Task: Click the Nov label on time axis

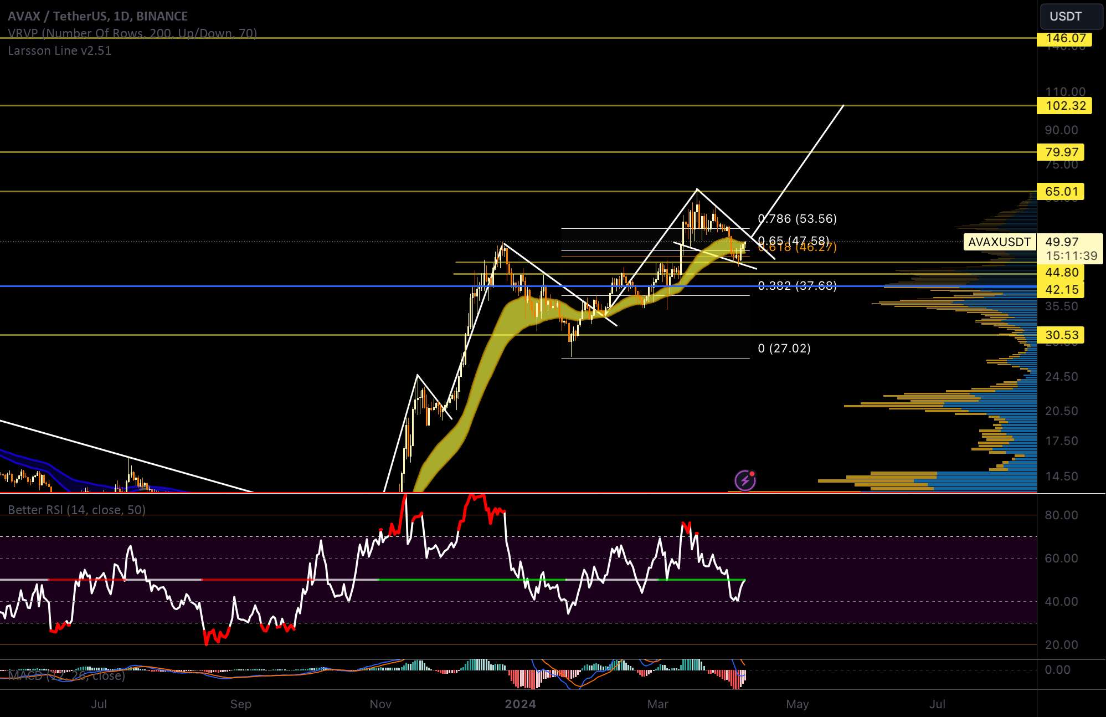Action: (x=380, y=704)
